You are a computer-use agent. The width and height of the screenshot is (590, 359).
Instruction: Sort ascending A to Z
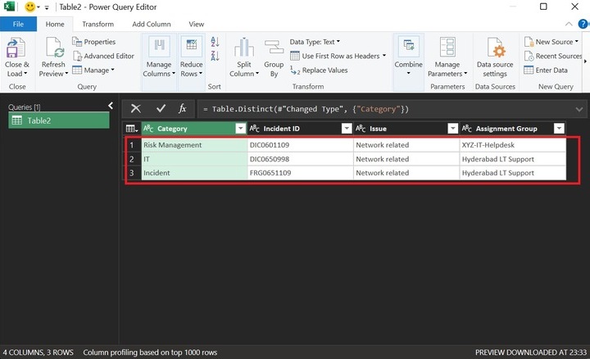click(x=215, y=42)
